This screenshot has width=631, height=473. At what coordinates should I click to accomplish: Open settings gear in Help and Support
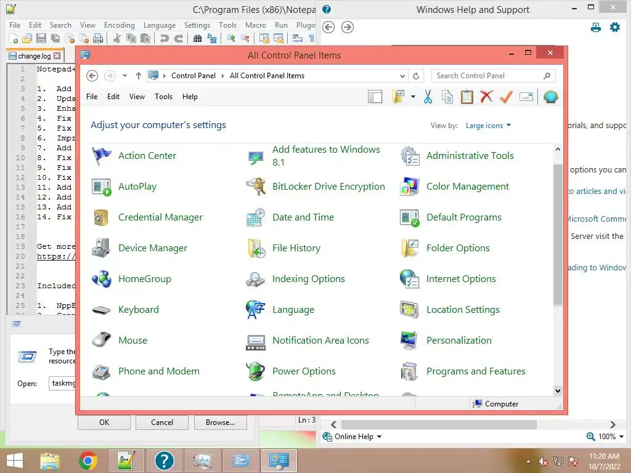[615, 27]
